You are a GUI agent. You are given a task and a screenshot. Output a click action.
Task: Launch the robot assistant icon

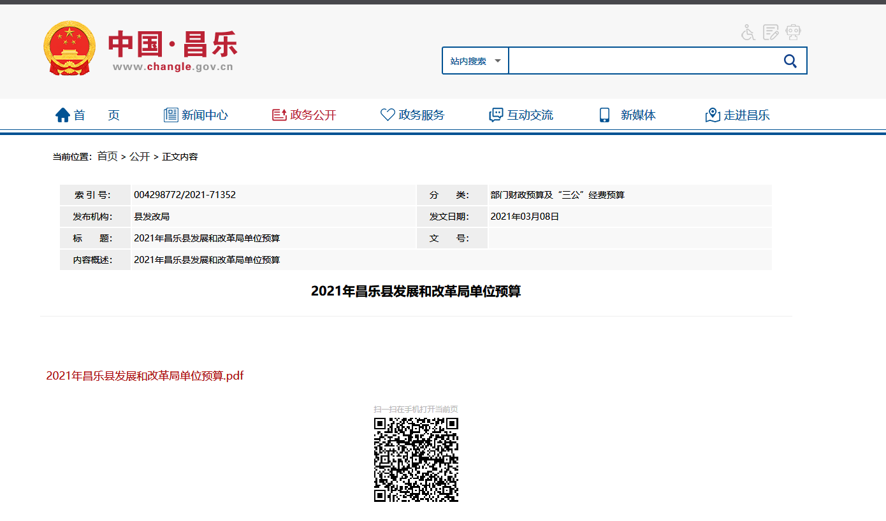click(792, 32)
